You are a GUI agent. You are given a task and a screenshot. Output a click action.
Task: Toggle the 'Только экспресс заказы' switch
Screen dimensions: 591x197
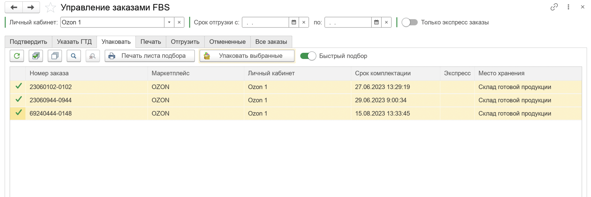[409, 22]
